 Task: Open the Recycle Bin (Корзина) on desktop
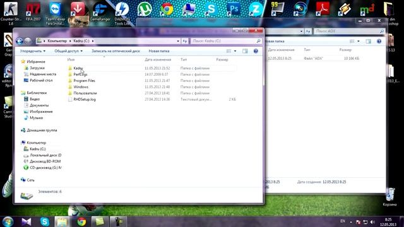pyautogui.click(x=390, y=197)
